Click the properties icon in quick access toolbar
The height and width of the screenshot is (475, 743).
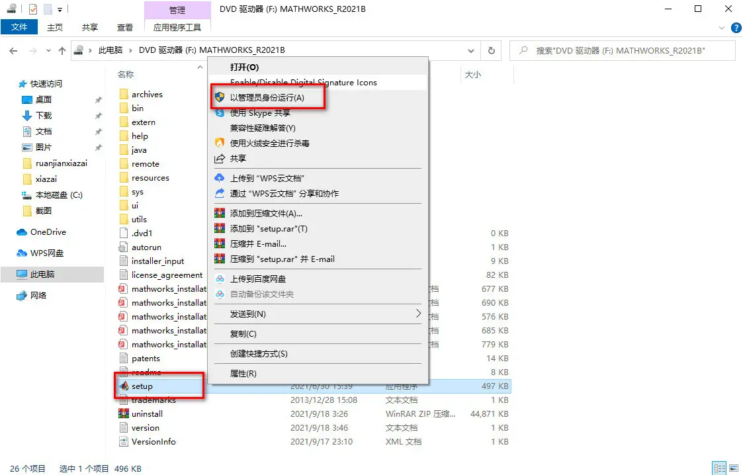pos(33,9)
